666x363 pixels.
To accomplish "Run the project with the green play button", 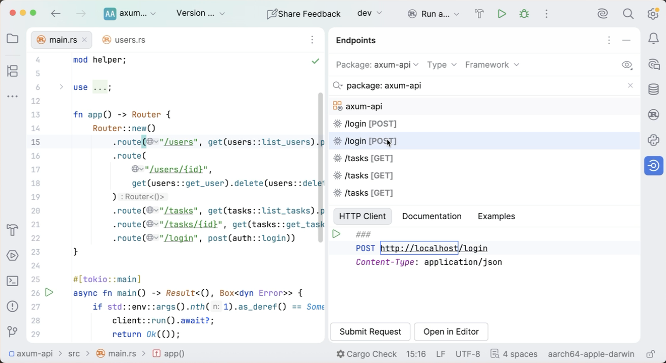I will (502, 14).
